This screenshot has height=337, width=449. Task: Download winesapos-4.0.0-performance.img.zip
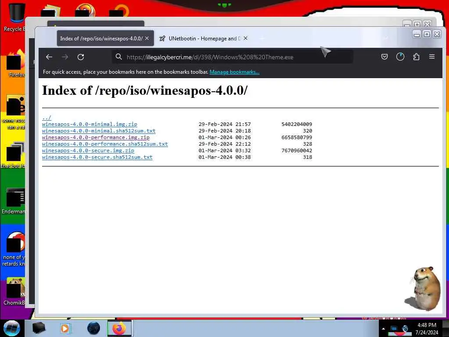tap(96, 137)
